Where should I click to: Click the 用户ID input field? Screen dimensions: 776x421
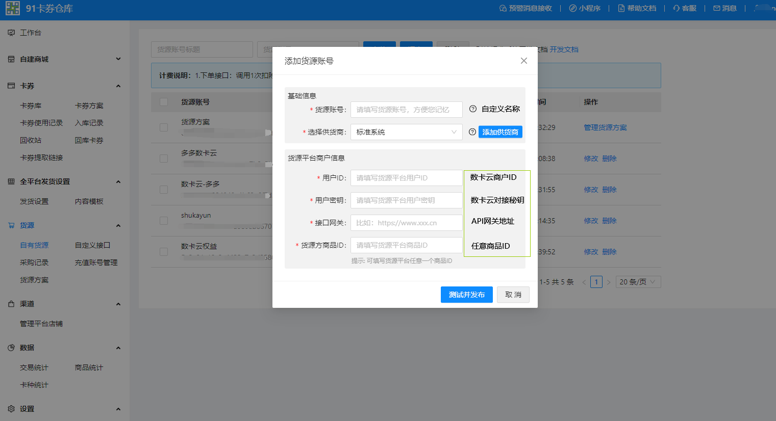tap(406, 178)
